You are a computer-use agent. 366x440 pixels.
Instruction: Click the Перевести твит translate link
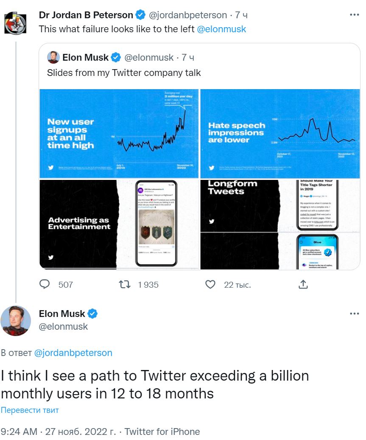pos(30,410)
